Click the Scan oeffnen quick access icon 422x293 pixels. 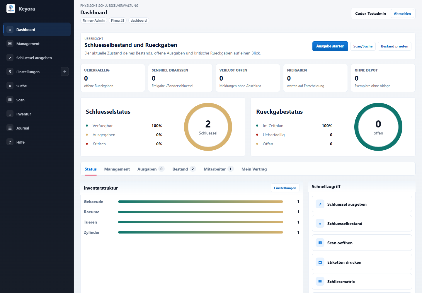320,243
